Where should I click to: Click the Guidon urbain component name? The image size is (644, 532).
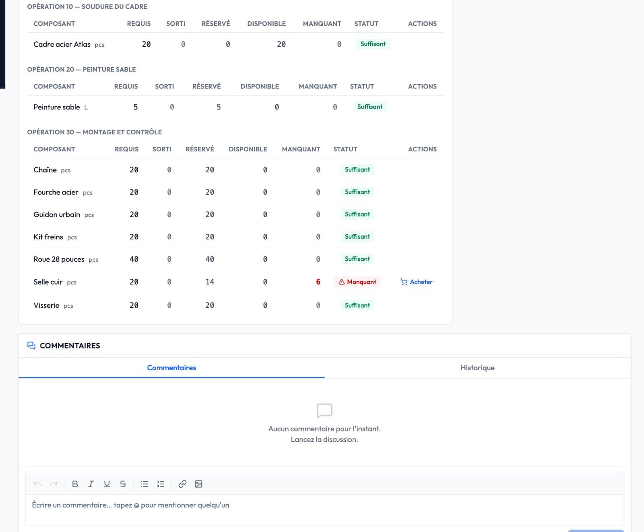coord(57,214)
